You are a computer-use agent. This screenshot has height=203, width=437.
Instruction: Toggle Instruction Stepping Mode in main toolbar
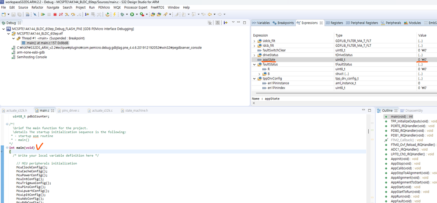pos(87,14)
